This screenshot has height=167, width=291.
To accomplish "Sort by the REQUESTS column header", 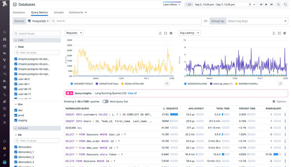I will click(170, 109).
